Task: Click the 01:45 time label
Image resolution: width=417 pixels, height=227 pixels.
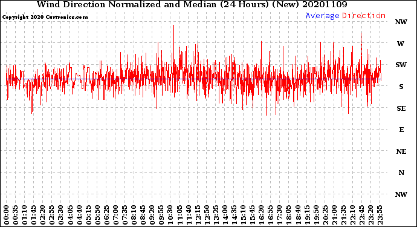Action: [34, 215]
